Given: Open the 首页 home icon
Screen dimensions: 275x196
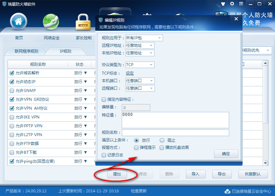Looking at the screenshot, I should tap(19, 22).
